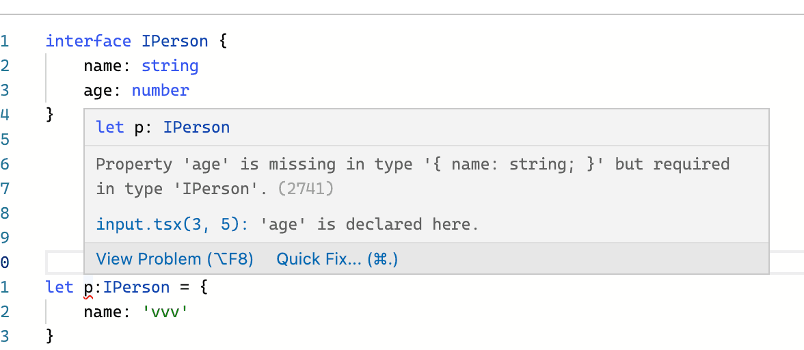Image resolution: width=804 pixels, height=350 pixels.
Task: Click the variable p with red squiggle
Action: click(x=88, y=288)
